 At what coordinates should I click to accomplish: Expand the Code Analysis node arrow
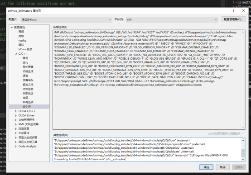point(16,146)
